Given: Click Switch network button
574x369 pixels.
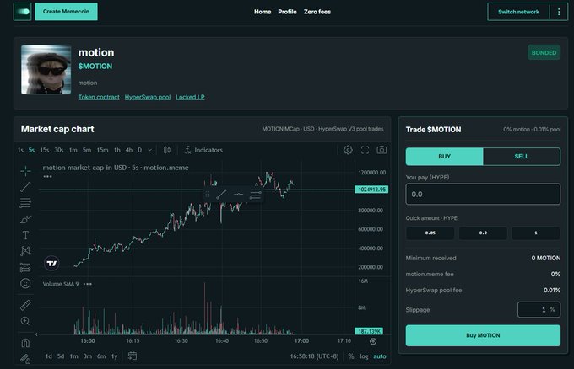Looking at the screenshot, I should pos(519,12).
